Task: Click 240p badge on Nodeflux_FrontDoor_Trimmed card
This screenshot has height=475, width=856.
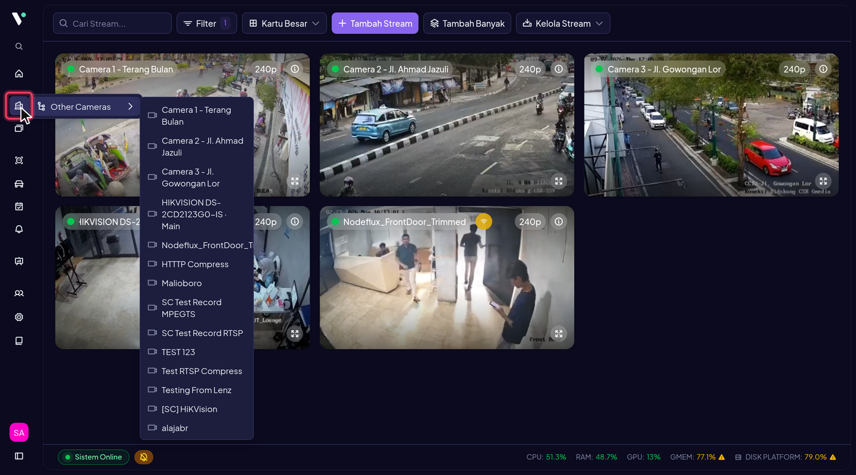Action: (x=530, y=222)
